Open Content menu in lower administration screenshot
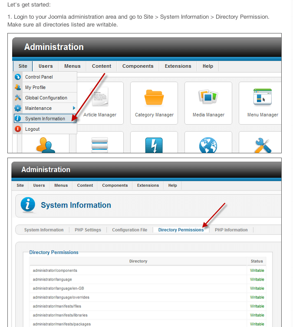The width and height of the screenshot is (293, 327). 85,185
